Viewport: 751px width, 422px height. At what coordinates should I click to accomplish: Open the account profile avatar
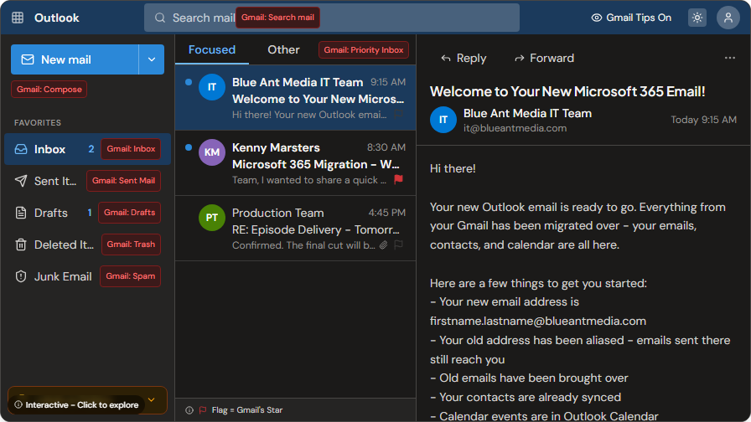point(728,18)
